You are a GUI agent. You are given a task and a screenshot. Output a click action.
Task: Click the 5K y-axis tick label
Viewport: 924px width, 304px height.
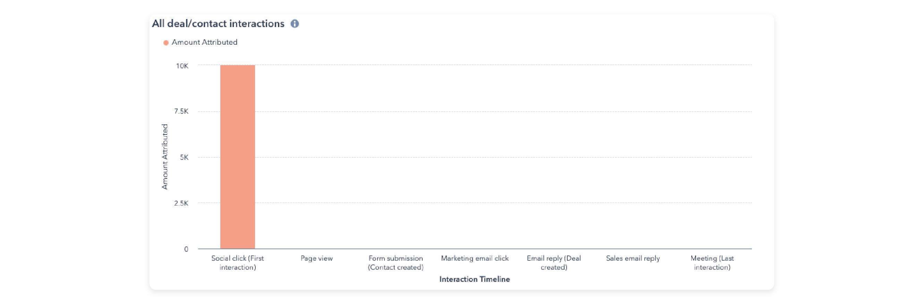point(184,157)
